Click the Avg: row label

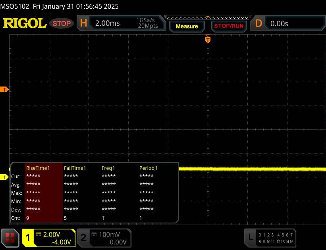click(16, 185)
